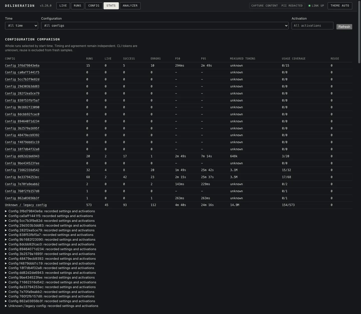Image resolution: width=361 pixels, height=314 pixels.
Task: Click the RUNS column header
Action: 89,59
